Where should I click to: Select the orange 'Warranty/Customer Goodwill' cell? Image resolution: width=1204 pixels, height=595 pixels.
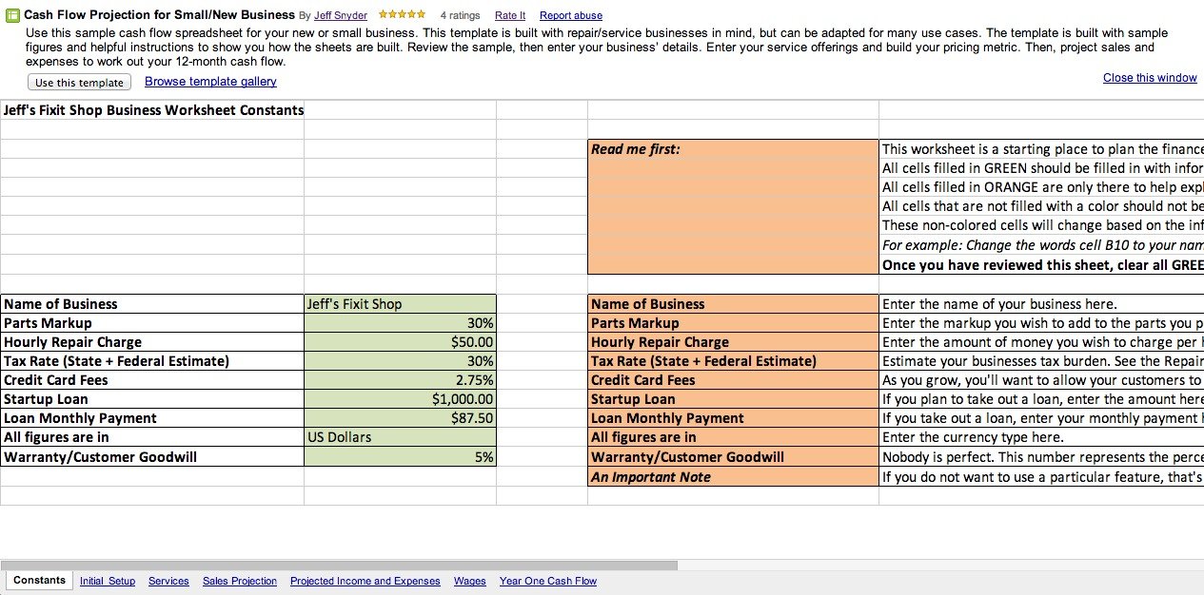(x=733, y=457)
